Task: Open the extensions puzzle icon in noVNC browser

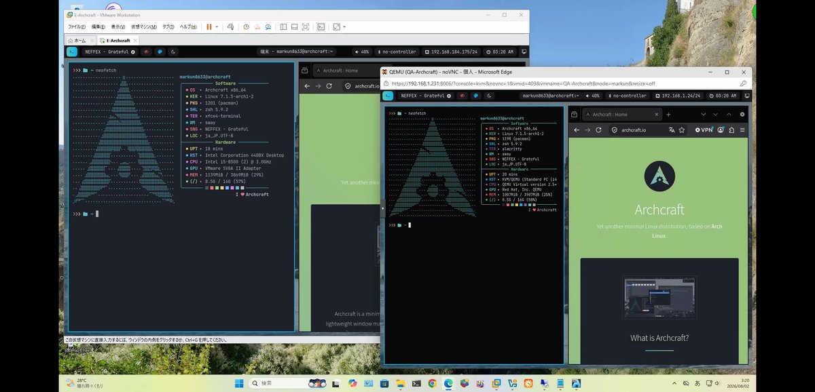Action: tap(731, 130)
